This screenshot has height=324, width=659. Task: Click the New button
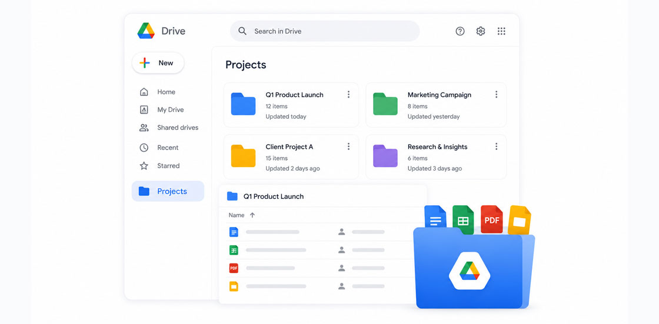tap(158, 63)
